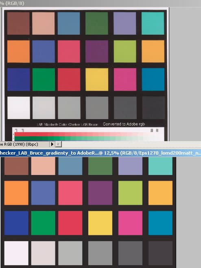Viewport: 201px width, 268px height.
Task: Click the Adobe RGB (1998) (8bpc) status text
Action: click(19, 144)
